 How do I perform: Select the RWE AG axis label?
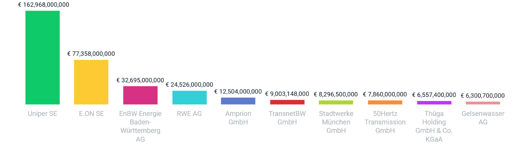click(x=189, y=114)
